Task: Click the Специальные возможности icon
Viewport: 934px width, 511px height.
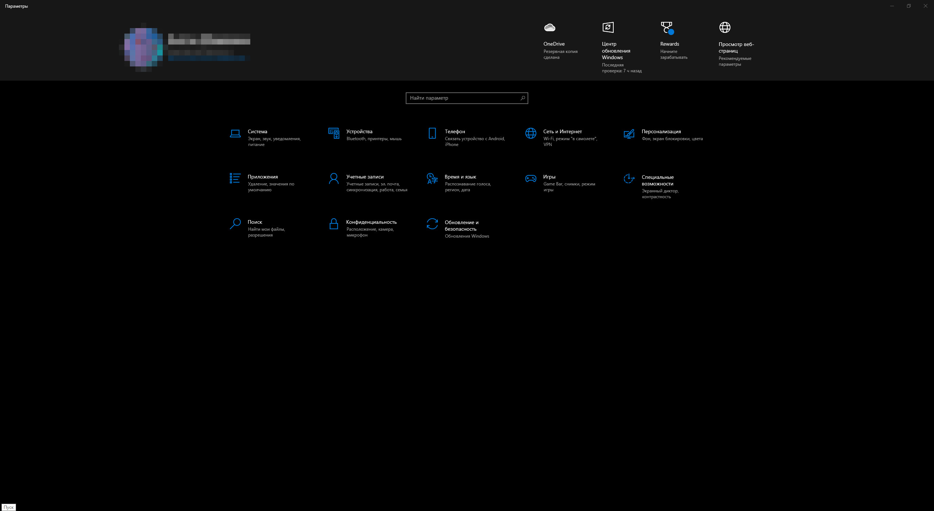Action: tap(629, 179)
